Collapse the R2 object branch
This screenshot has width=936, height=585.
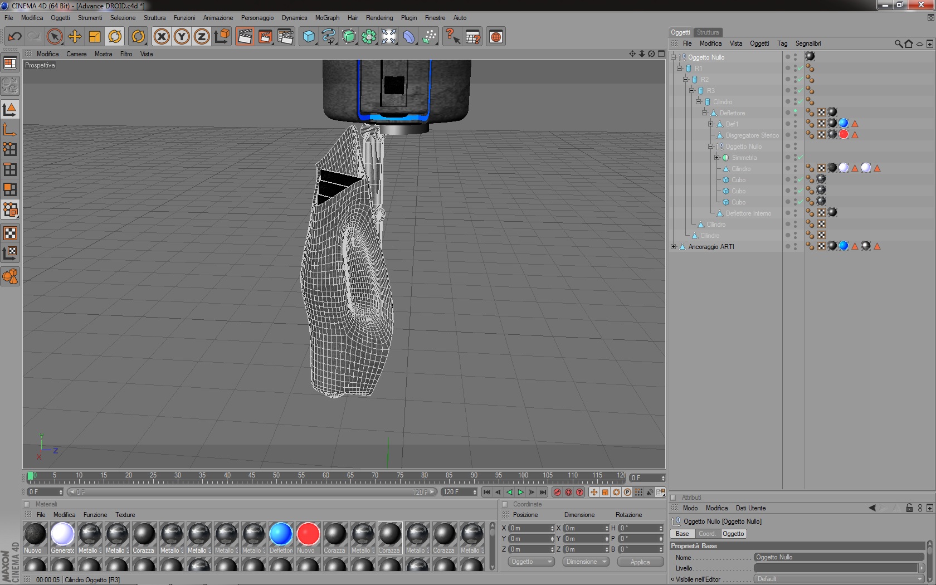686,80
